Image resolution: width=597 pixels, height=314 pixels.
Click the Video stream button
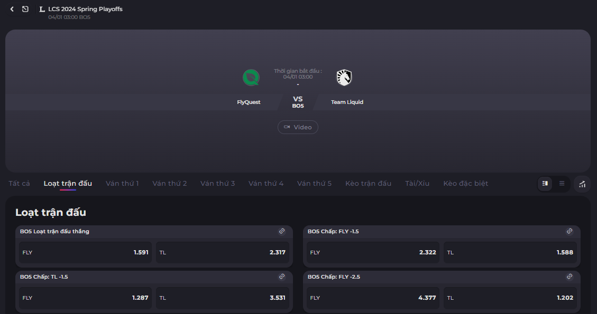pyautogui.click(x=298, y=127)
